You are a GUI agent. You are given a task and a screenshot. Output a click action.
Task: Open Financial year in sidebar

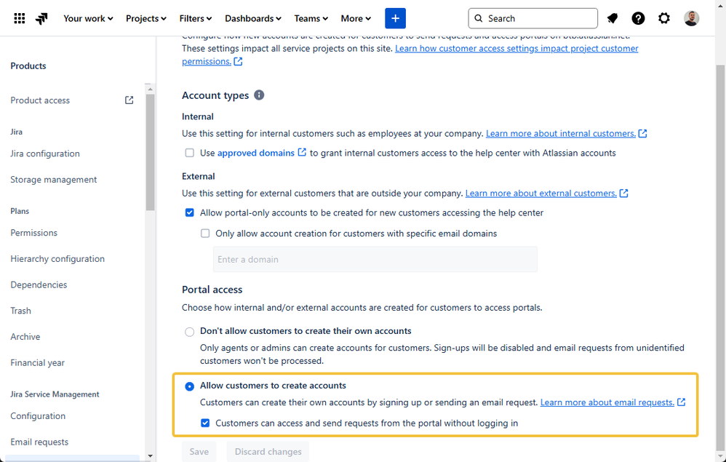(38, 362)
